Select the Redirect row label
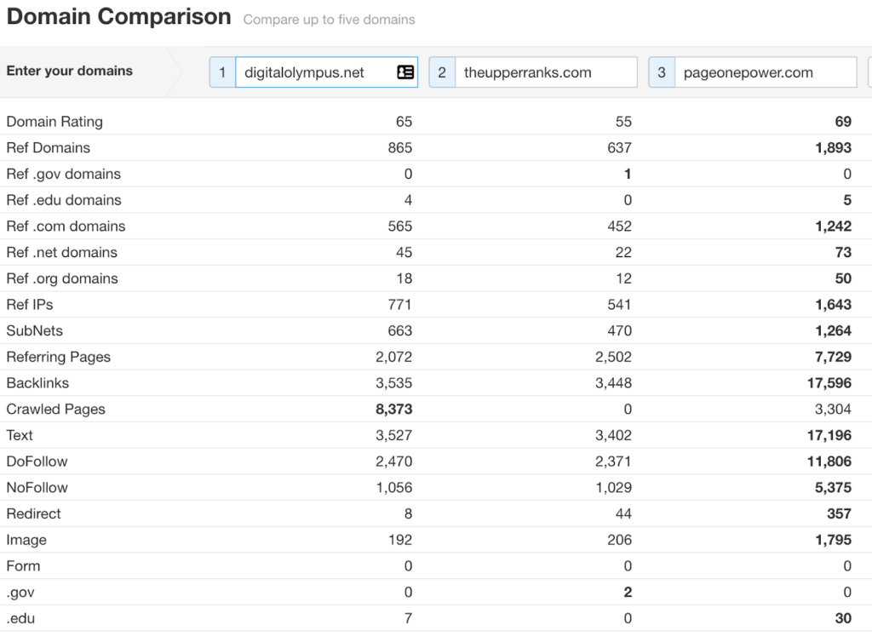Screen dimensions: 872x642 [33, 513]
